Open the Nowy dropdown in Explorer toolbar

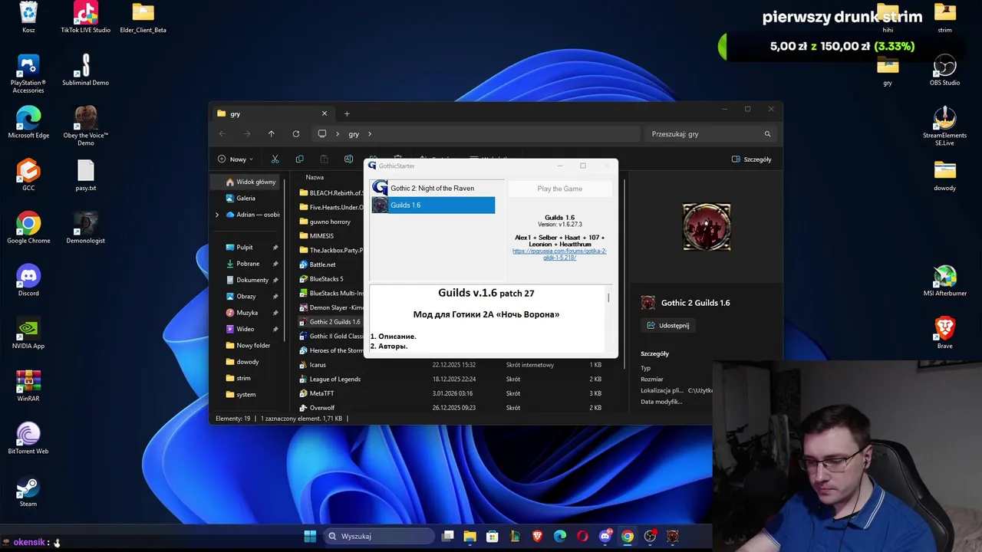point(236,159)
